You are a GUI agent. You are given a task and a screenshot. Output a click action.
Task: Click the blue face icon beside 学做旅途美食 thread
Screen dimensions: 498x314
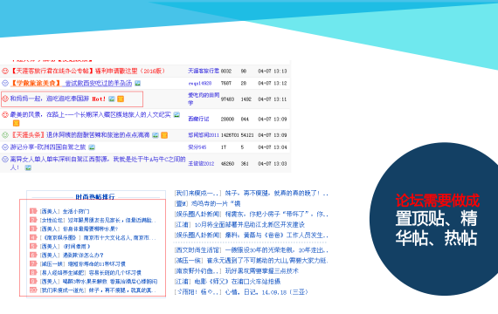pyautogui.click(x=5, y=83)
